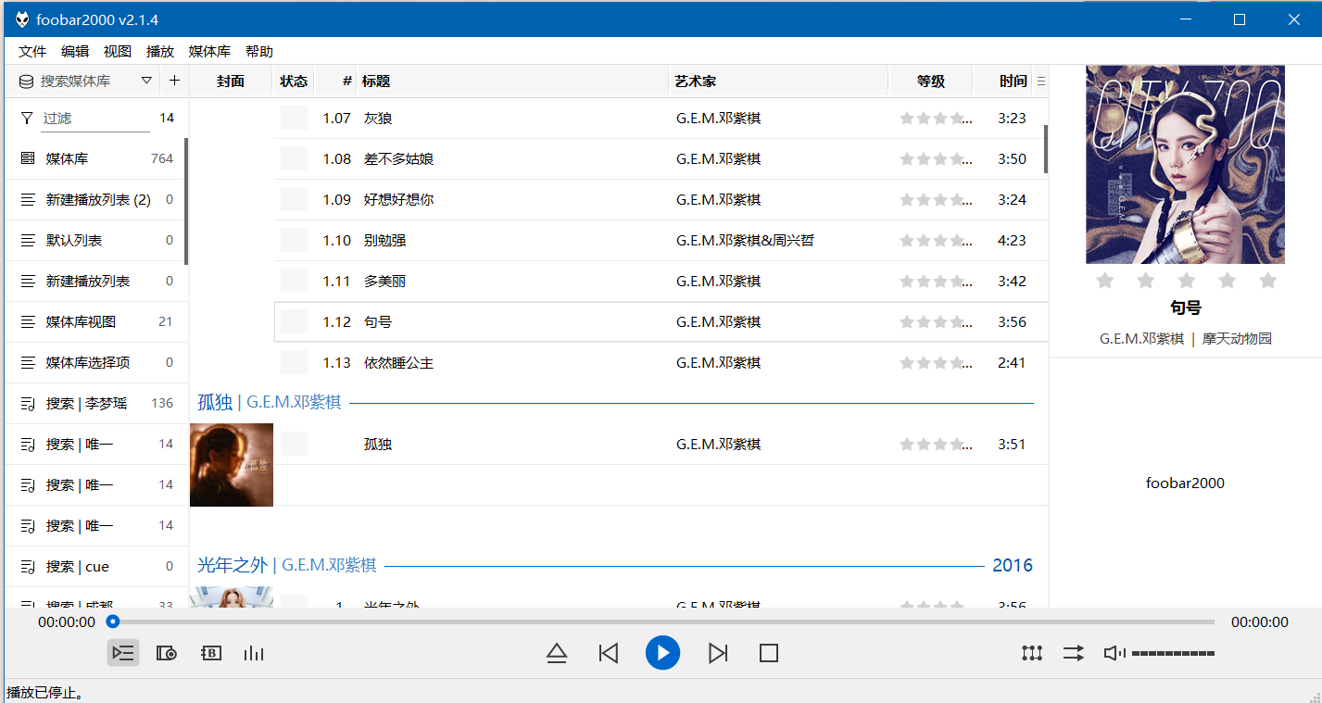The height and width of the screenshot is (703, 1322).
Task: Open the 文件 menu
Action: click(x=32, y=51)
